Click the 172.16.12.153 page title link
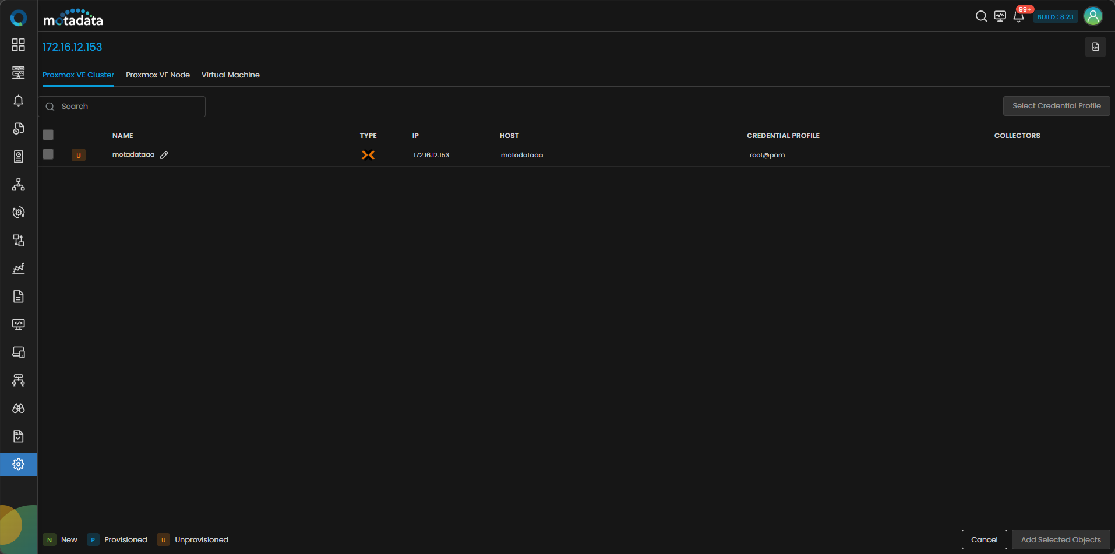This screenshot has width=1115, height=554. (72, 47)
